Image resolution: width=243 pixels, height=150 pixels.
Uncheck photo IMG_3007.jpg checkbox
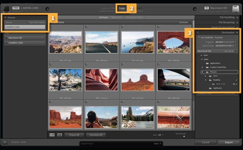159,64
